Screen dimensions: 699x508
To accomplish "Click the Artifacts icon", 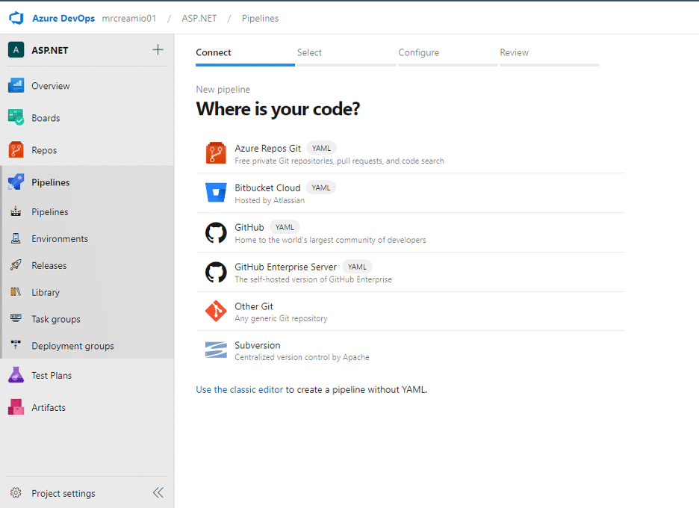I will [x=16, y=407].
